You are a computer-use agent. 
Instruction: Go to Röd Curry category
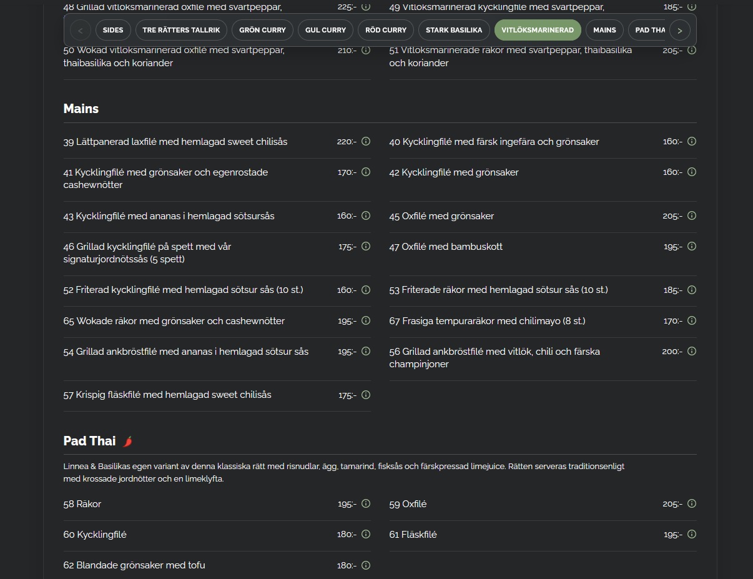click(x=386, y=30)
